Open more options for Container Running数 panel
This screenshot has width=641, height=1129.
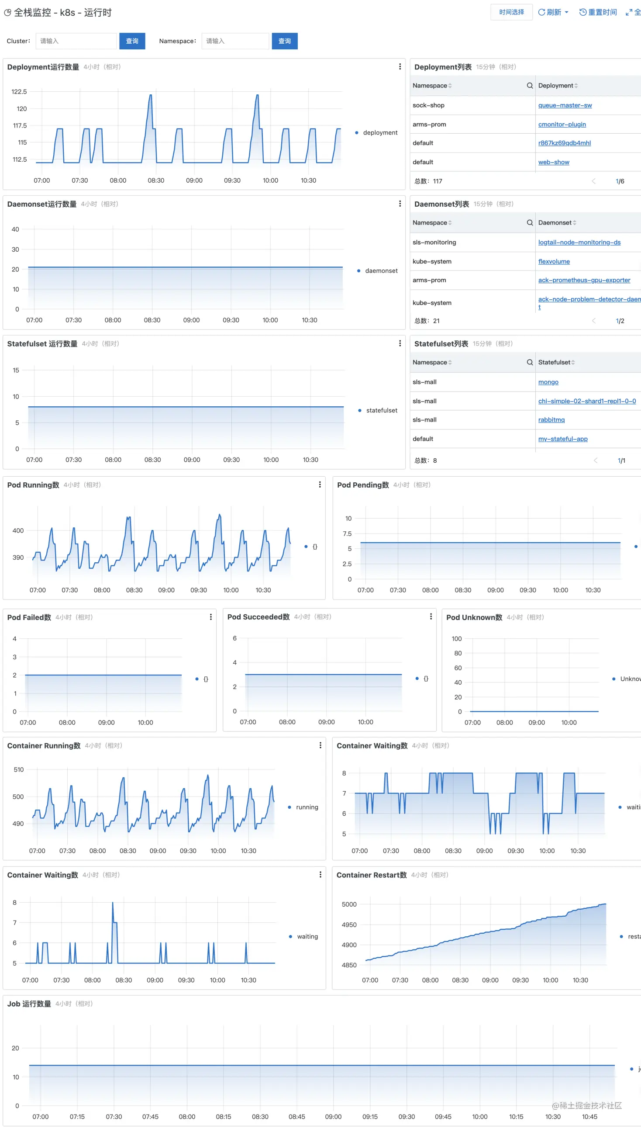[x=320, y=745]
